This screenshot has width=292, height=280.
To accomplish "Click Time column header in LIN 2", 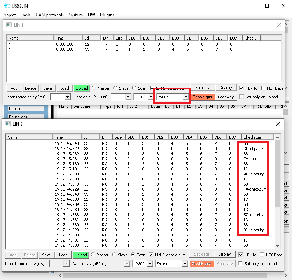I will coord(67,137).
